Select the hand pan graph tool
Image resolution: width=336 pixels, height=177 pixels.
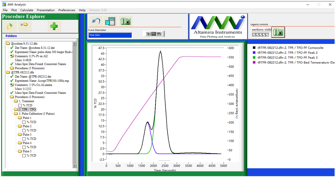[159, 34]
